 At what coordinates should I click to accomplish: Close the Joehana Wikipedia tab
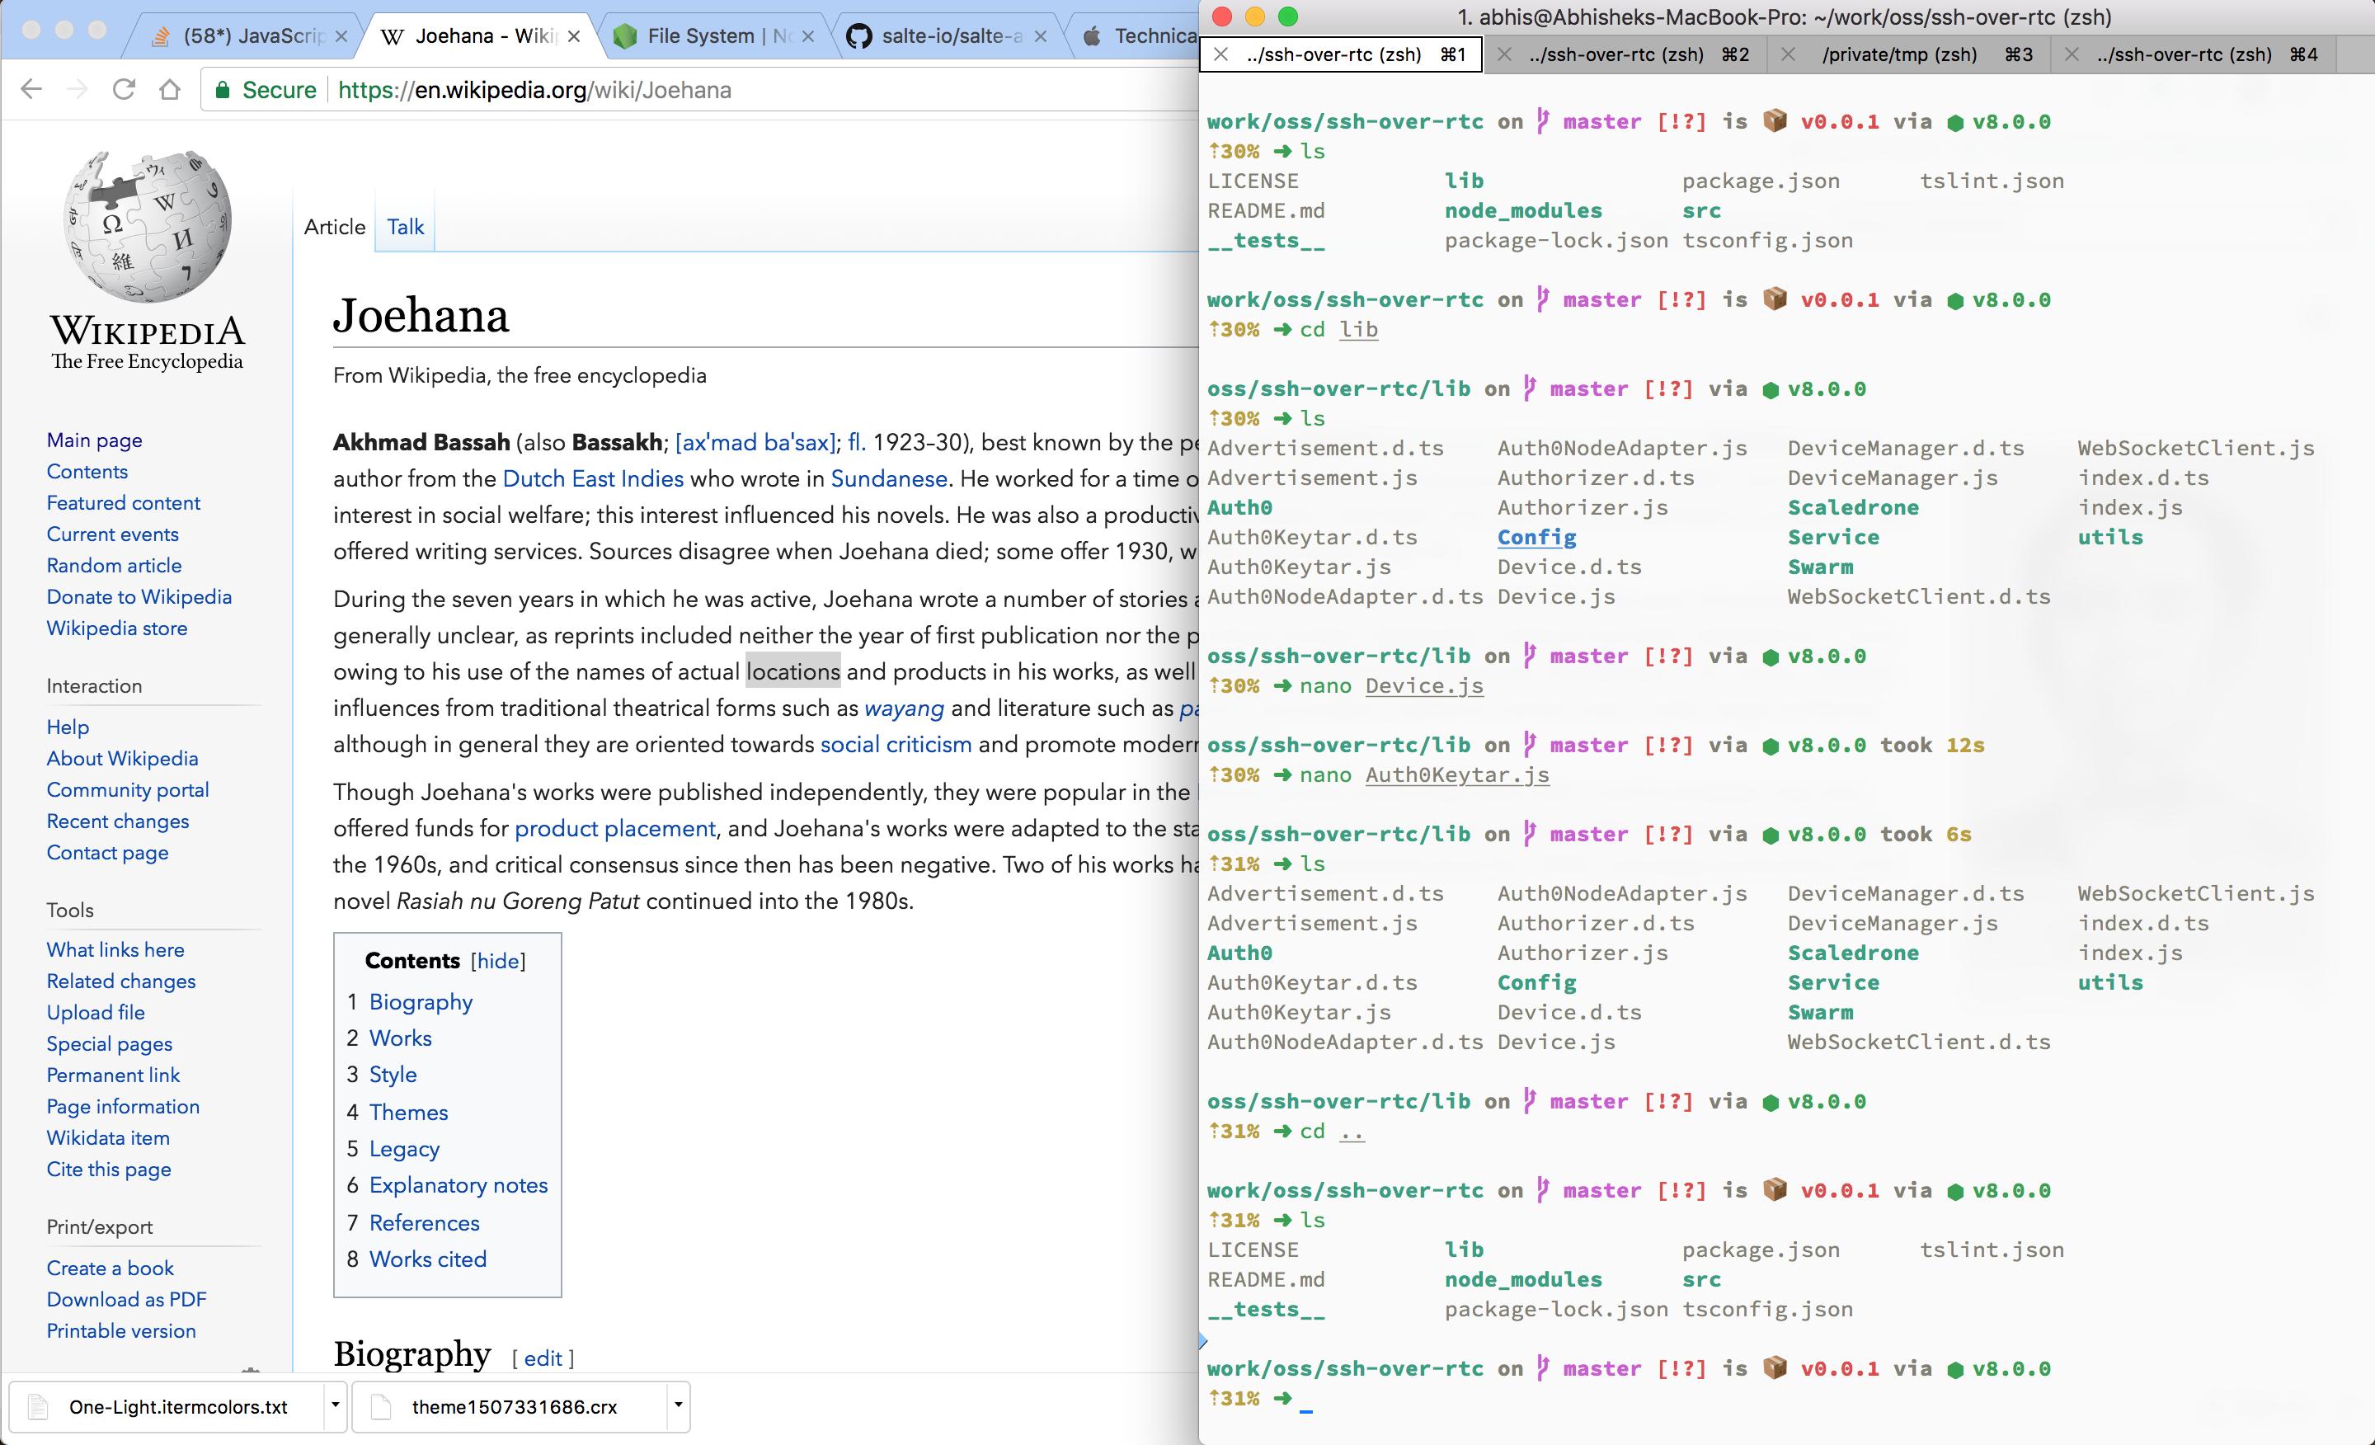point(573,36)
